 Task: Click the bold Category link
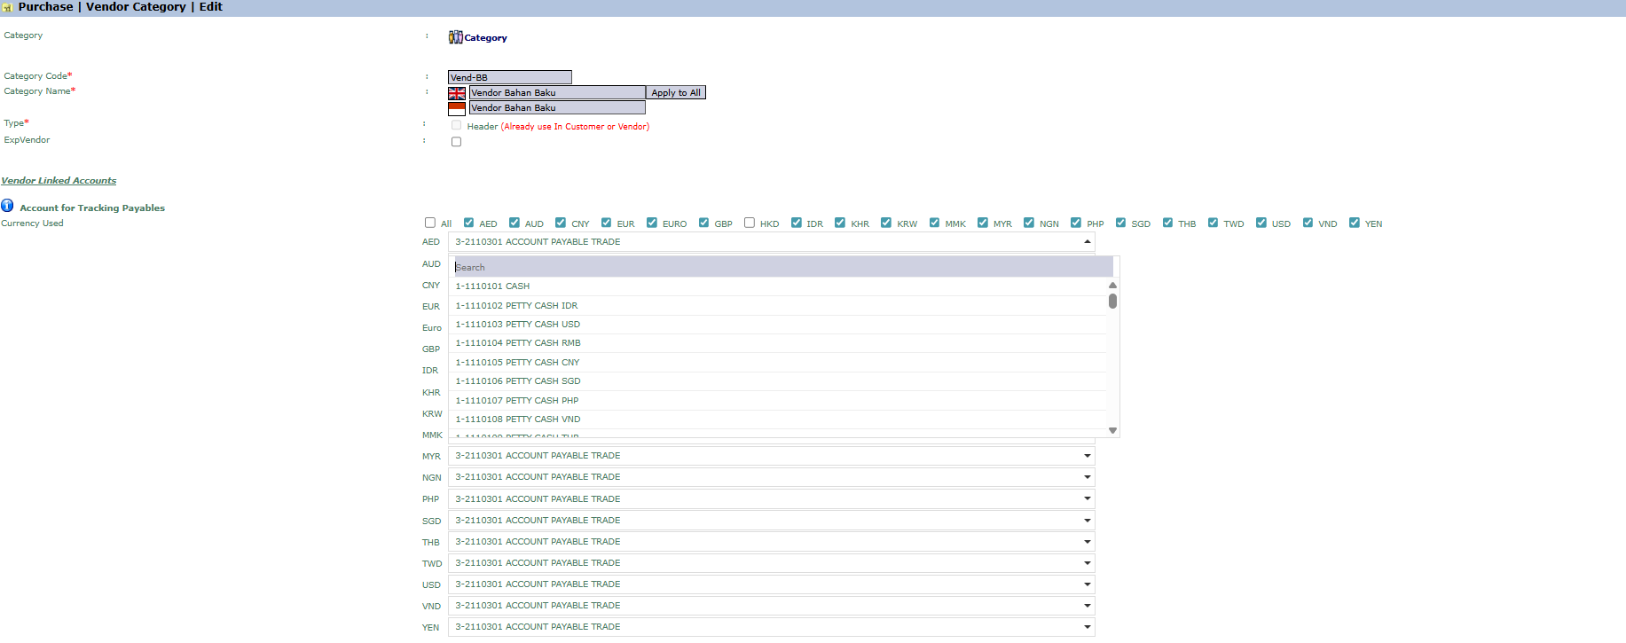click(485, 38)
